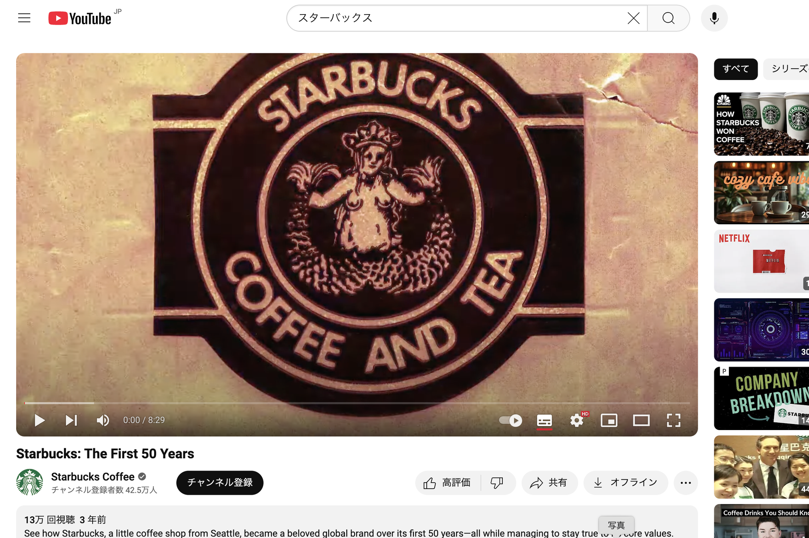Open Company Breakdown video thumbnail
The width and height of the screenshot is (809, 538).
761,398
